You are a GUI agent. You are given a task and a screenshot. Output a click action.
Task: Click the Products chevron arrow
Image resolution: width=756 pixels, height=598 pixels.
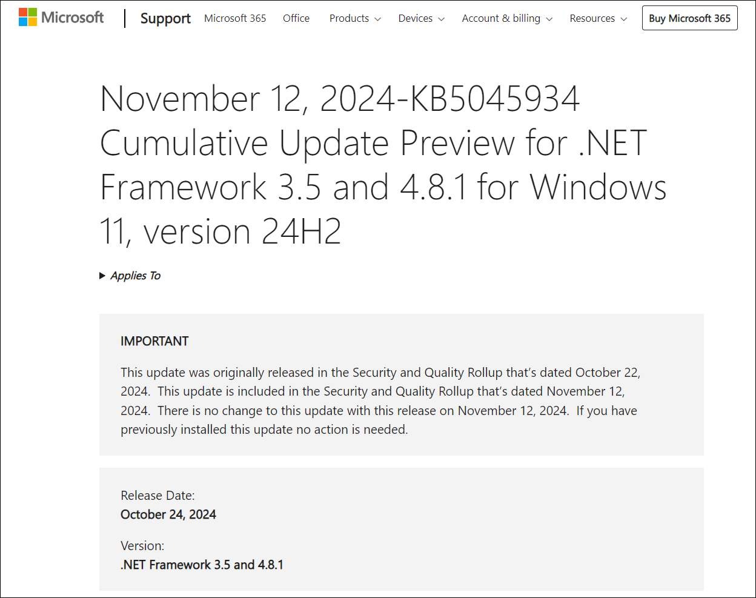378,19
